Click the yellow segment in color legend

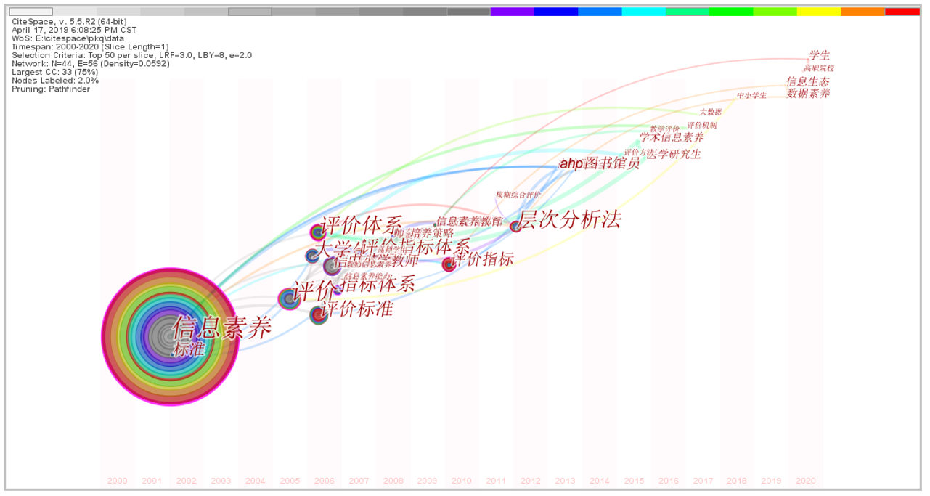818,12
